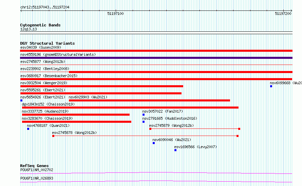This screenshot has height=186, width=302.
Task: Click the POU6F1|NM_002702 gene label
Action: pyautogui.click(x=37, y=170)
